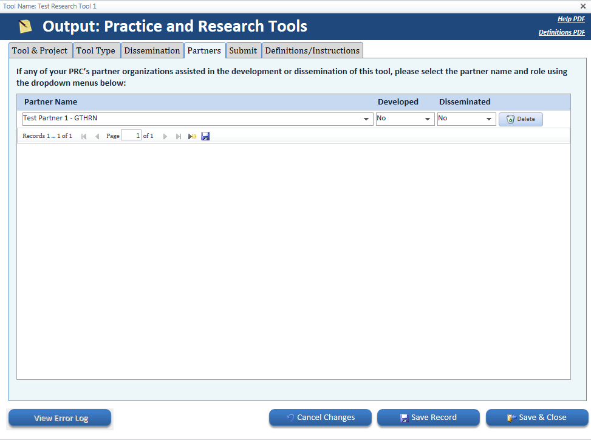
Task: Click the 'Output: Practice and Research Tools' title
Action: (175, 26)
